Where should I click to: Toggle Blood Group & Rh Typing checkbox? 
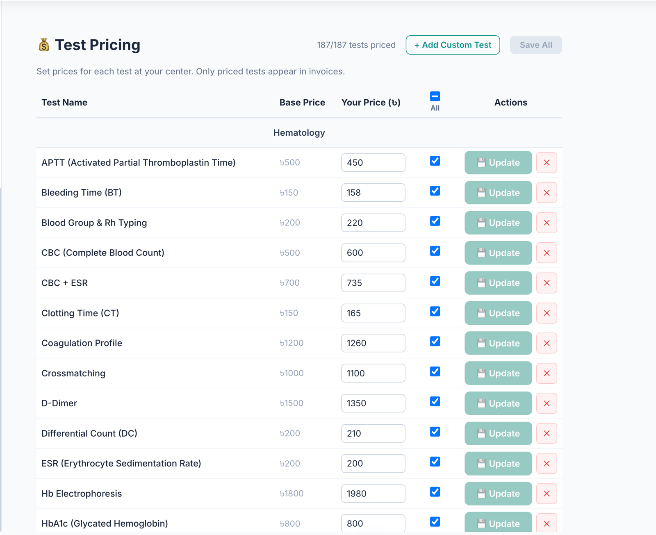435,221
